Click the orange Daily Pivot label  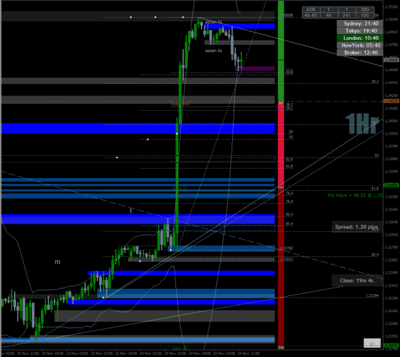point(180,104)
